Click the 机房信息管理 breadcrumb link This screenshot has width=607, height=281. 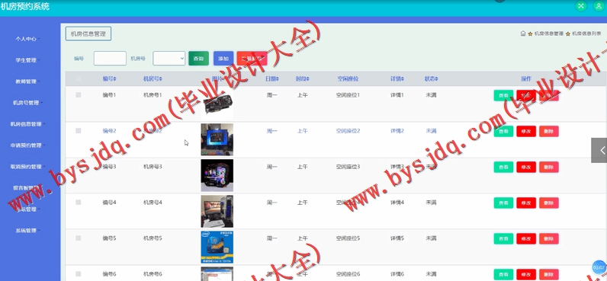[x=548, y=34]
